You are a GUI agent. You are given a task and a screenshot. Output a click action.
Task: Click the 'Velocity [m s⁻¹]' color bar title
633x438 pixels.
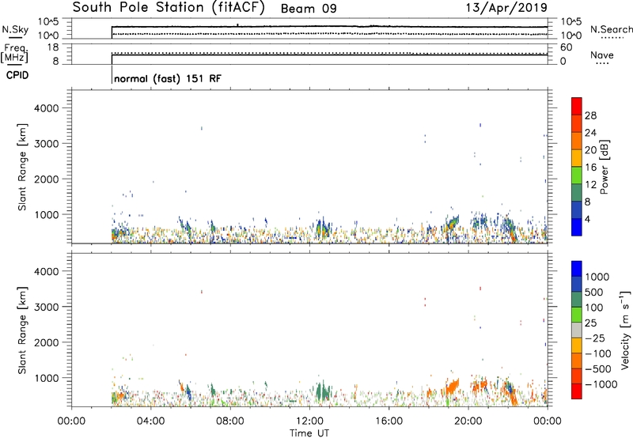pyautogui.click(x=625, y=330)
